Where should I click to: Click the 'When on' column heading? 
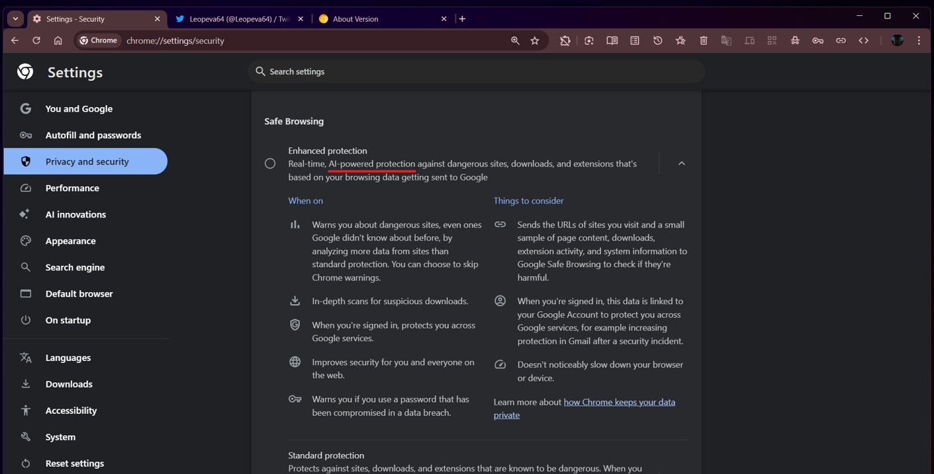305,200
